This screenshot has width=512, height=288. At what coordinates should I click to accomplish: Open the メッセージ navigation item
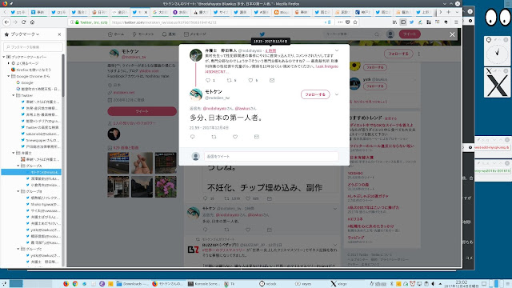pos(195,34)
